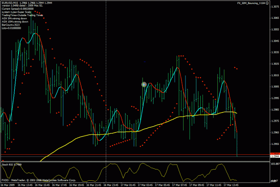This screenshot has width=280, height=187.
Task: Click the 1.3025 price scale label
Action: pyautogui.click(x=275, y=64)
